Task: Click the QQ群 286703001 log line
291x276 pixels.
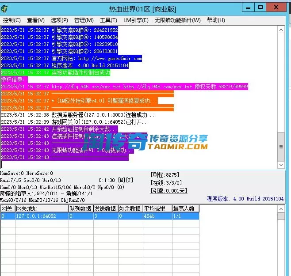Action: pyautogui.click(x=59, y=51)
